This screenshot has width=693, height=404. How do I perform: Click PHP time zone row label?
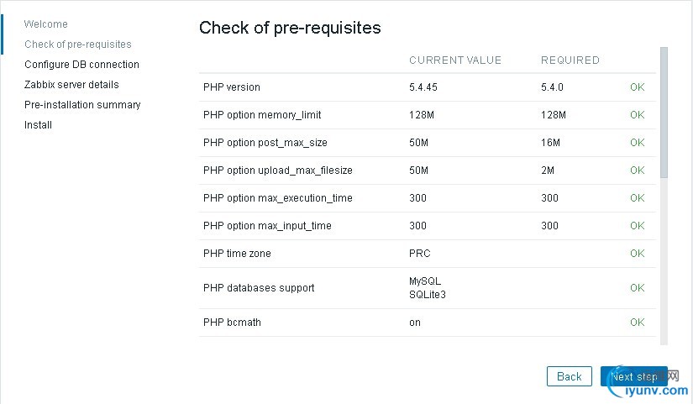point(237,254)
